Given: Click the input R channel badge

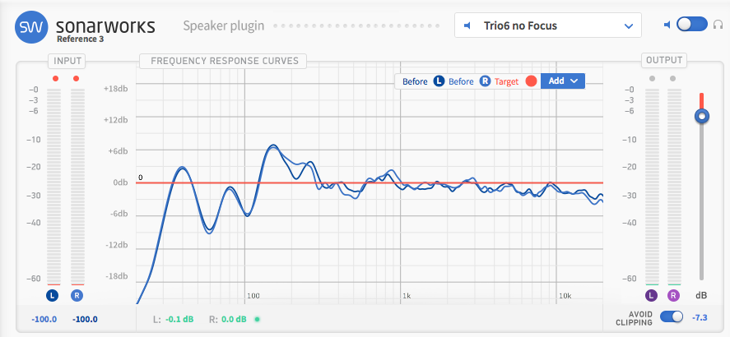Looking at the screenshot, I should coord(77,295).
